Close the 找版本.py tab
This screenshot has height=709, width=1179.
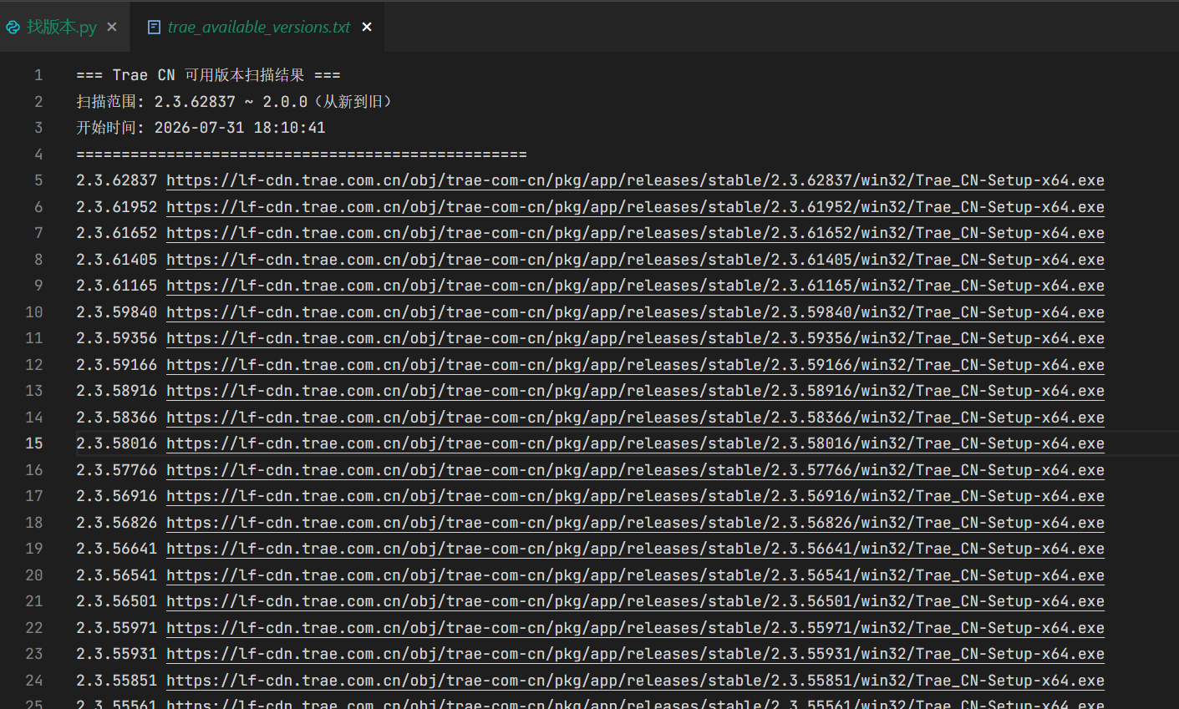[x=112, y=27]
